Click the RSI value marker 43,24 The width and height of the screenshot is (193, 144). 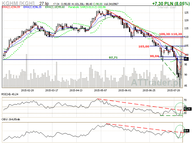click(187, 109)
